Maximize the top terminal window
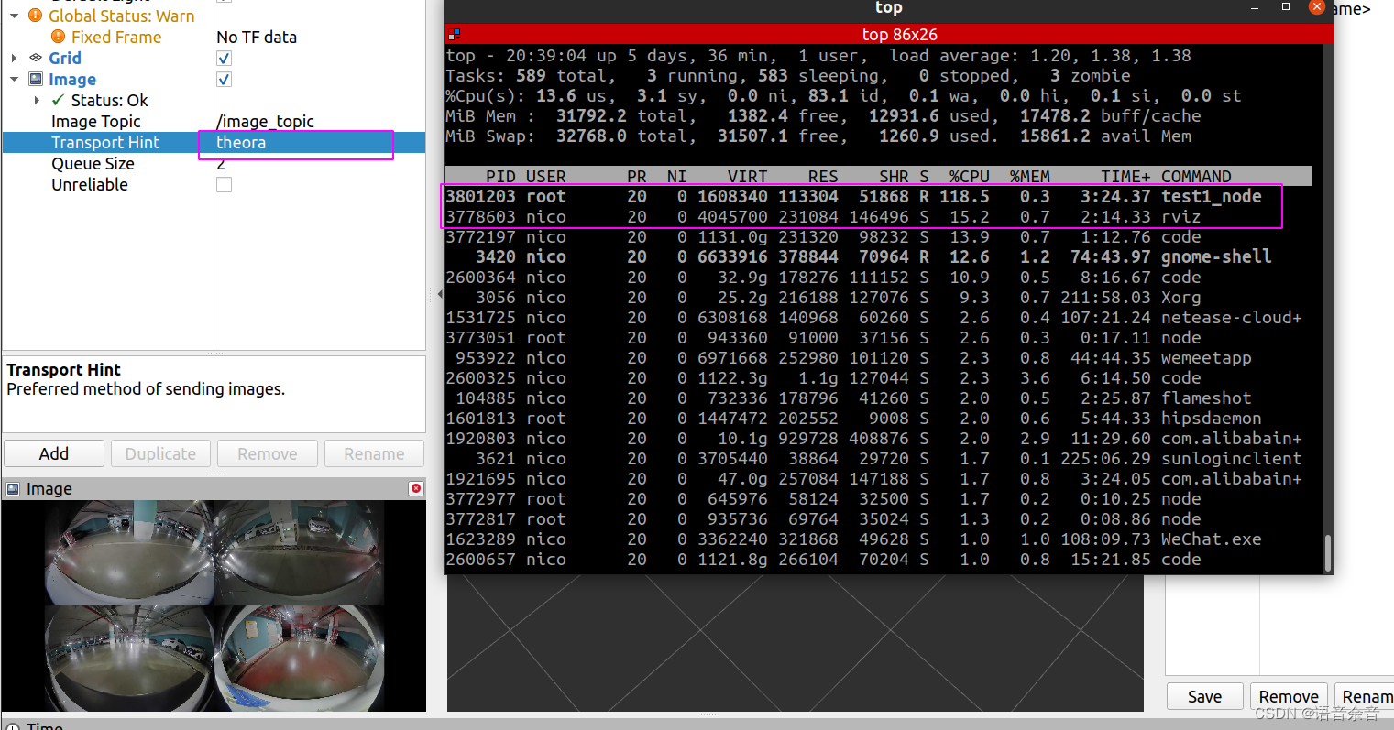This screenshot has height=730, width=1394. click(1286, 7)
